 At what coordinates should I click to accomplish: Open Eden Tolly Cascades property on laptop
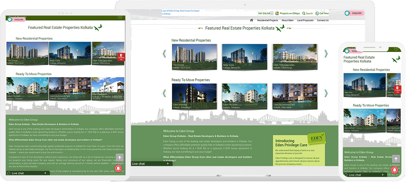(295, 57)
